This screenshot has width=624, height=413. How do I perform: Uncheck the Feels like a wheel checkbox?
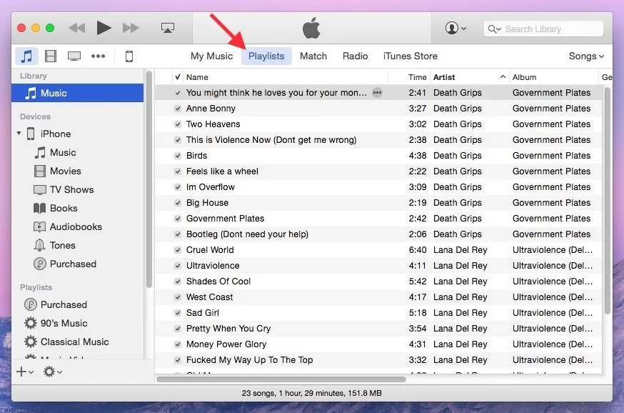[x=178, y=171]
